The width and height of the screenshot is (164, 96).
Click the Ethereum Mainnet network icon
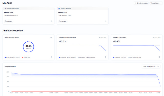5,8
